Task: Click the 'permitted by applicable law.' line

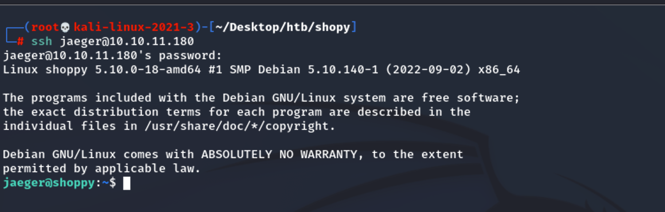Action: click(x=102, y=169)
